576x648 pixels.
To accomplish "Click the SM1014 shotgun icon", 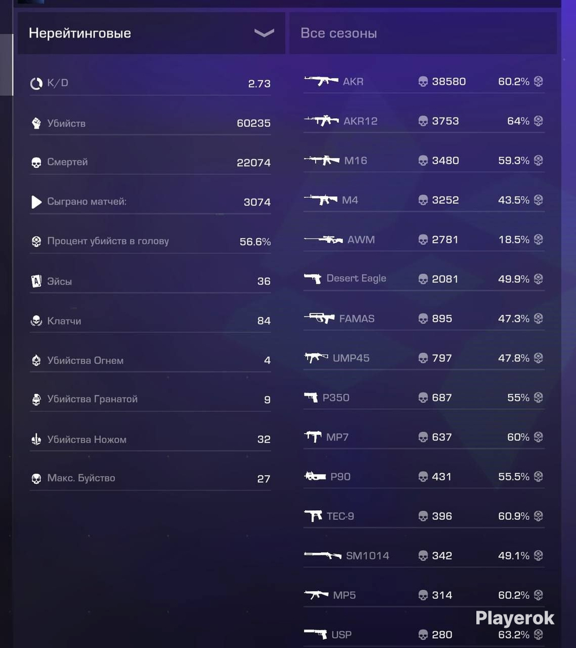I will (x=323, y=555).
